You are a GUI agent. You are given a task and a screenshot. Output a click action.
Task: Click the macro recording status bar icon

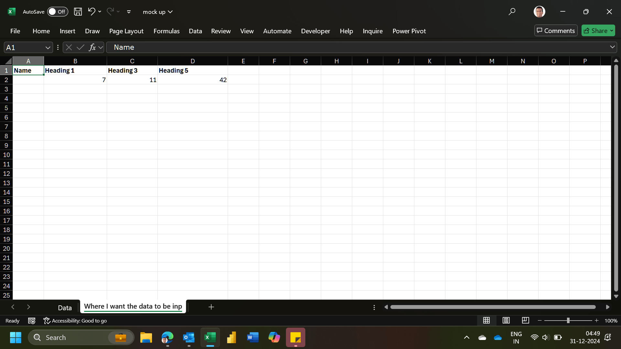32,321
